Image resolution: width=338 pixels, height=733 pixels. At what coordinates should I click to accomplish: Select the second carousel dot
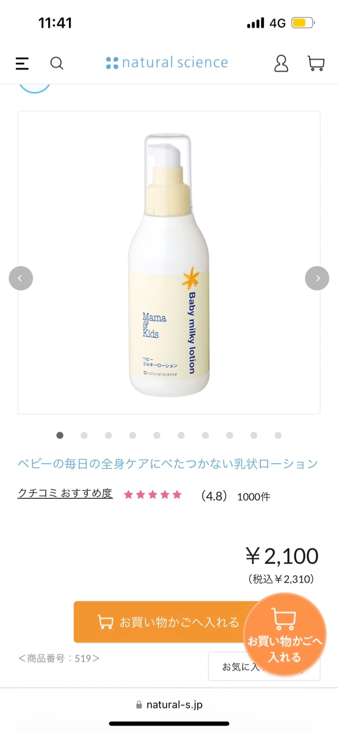[84, 435]
